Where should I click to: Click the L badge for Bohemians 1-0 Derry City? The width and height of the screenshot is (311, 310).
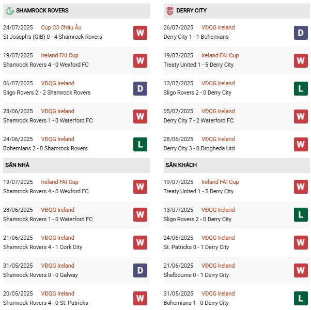click(301, 299)
